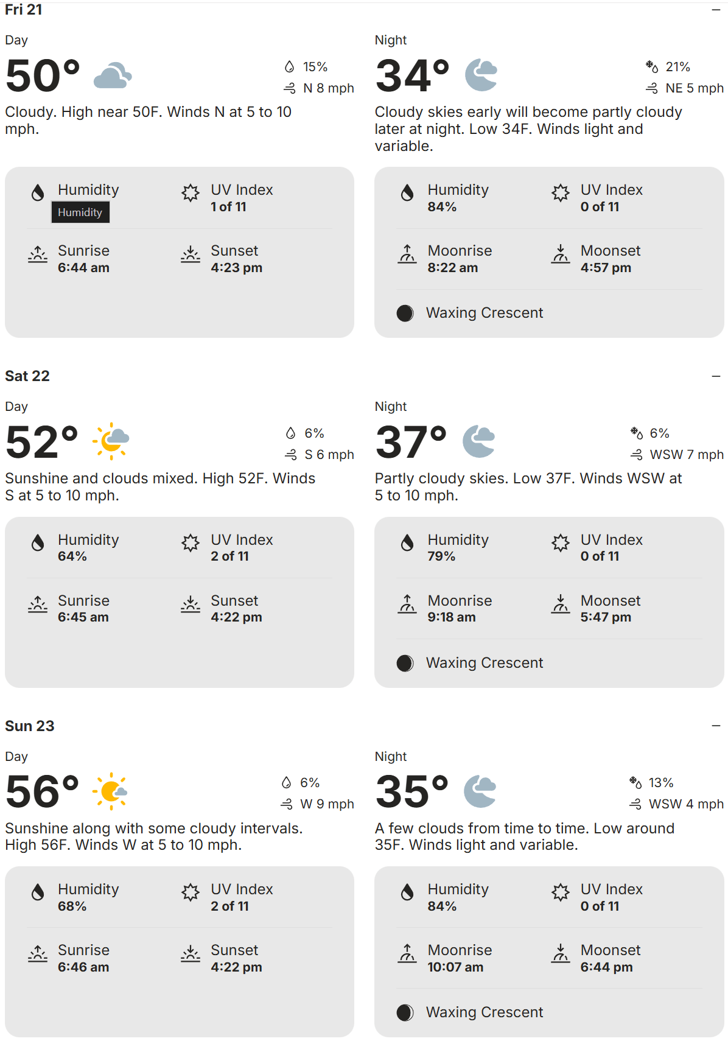
Task: Click the Sat 22 date heading
Action: 27,376
